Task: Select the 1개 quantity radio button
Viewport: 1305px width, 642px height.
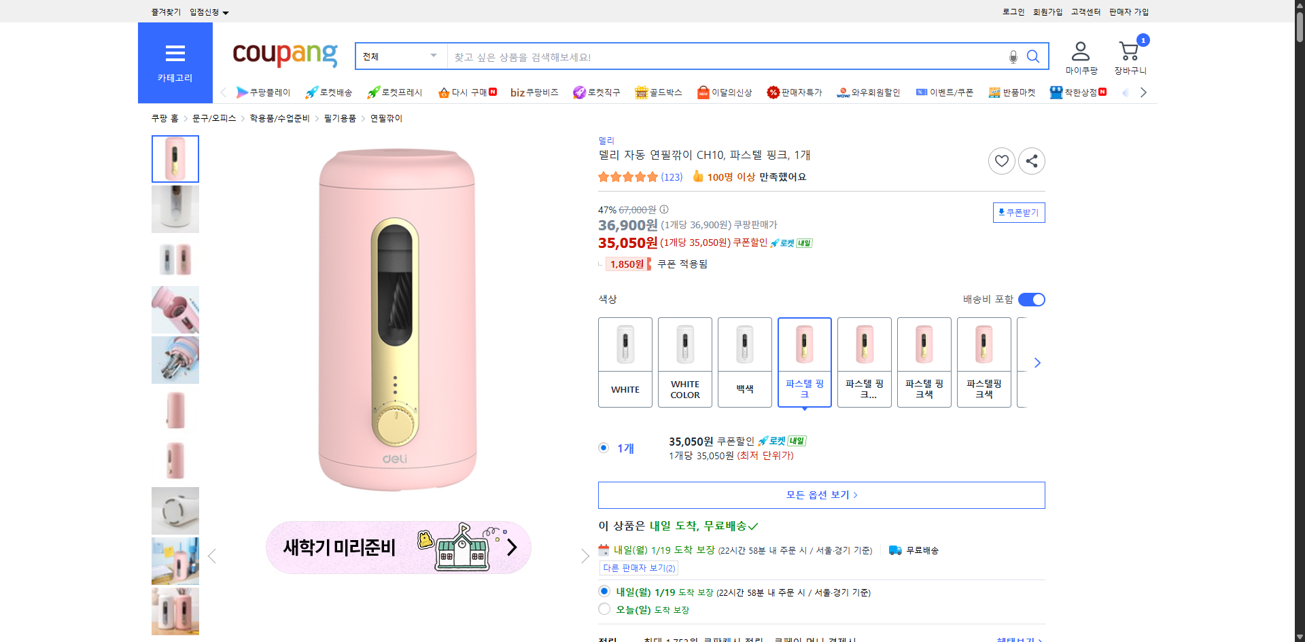Action: 604,448
